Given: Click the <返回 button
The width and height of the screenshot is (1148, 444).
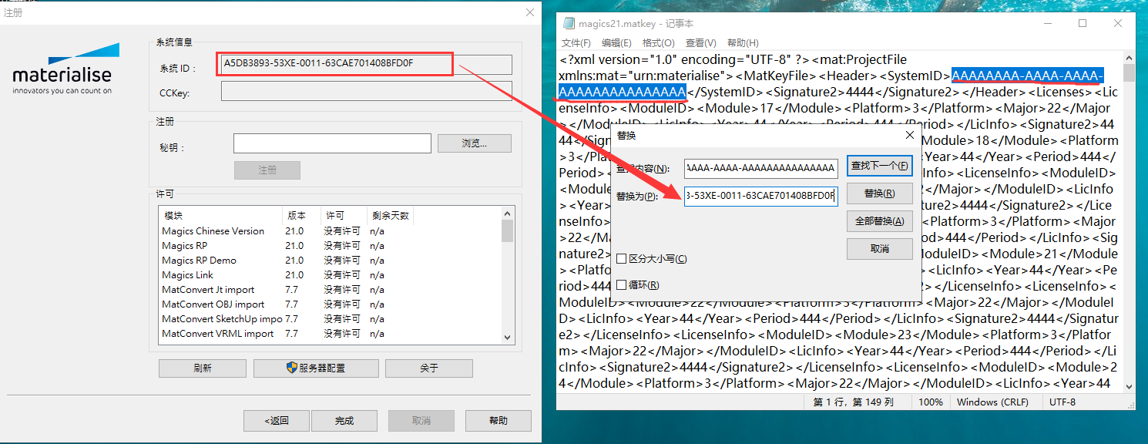Looking at the screenshot, I should [x=276, y=421].
